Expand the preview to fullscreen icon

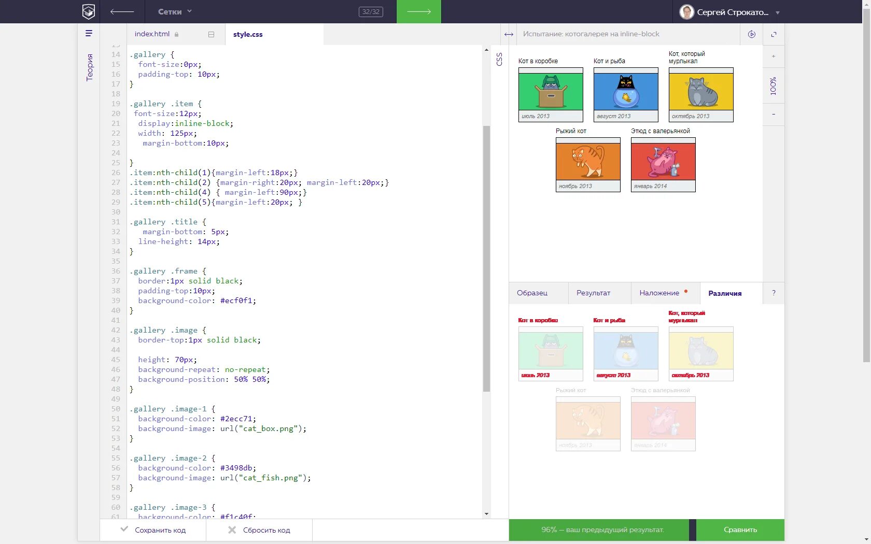click(x=774, y=34)
